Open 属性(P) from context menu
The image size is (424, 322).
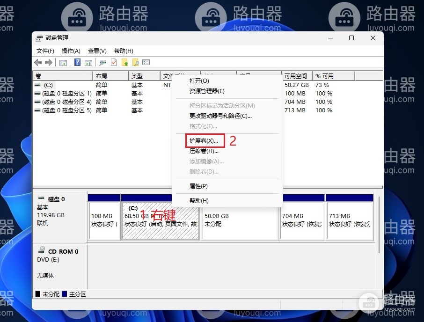227,186
